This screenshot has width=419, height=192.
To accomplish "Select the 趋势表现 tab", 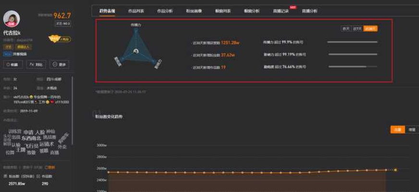I will click(x=107, y=11).
